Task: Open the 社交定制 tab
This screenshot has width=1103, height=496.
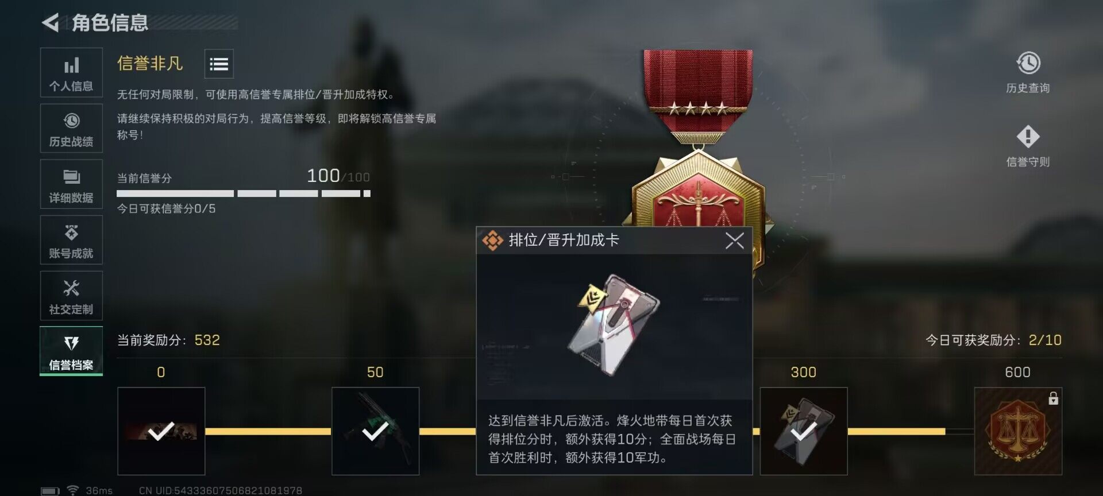Action: (71, 296)
